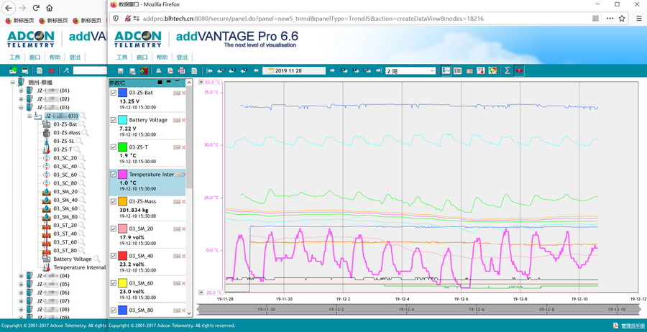The width and height of the screenshot is (647, 332).
Task: Click the red X next to 03-ZS-Bat
Action: [x=184, y=93]
